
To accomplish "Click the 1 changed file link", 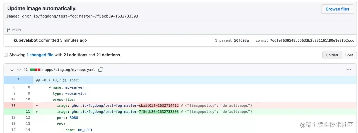I will [x=40, y=55].
